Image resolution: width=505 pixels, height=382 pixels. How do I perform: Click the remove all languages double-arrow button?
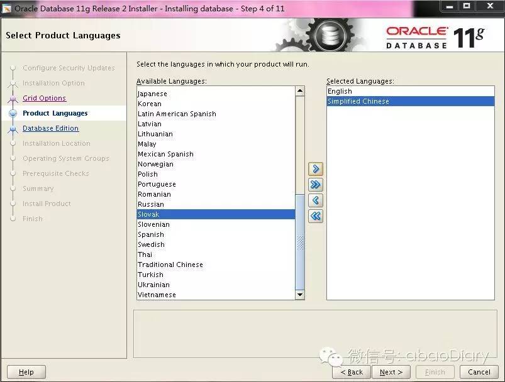(316, 216)
